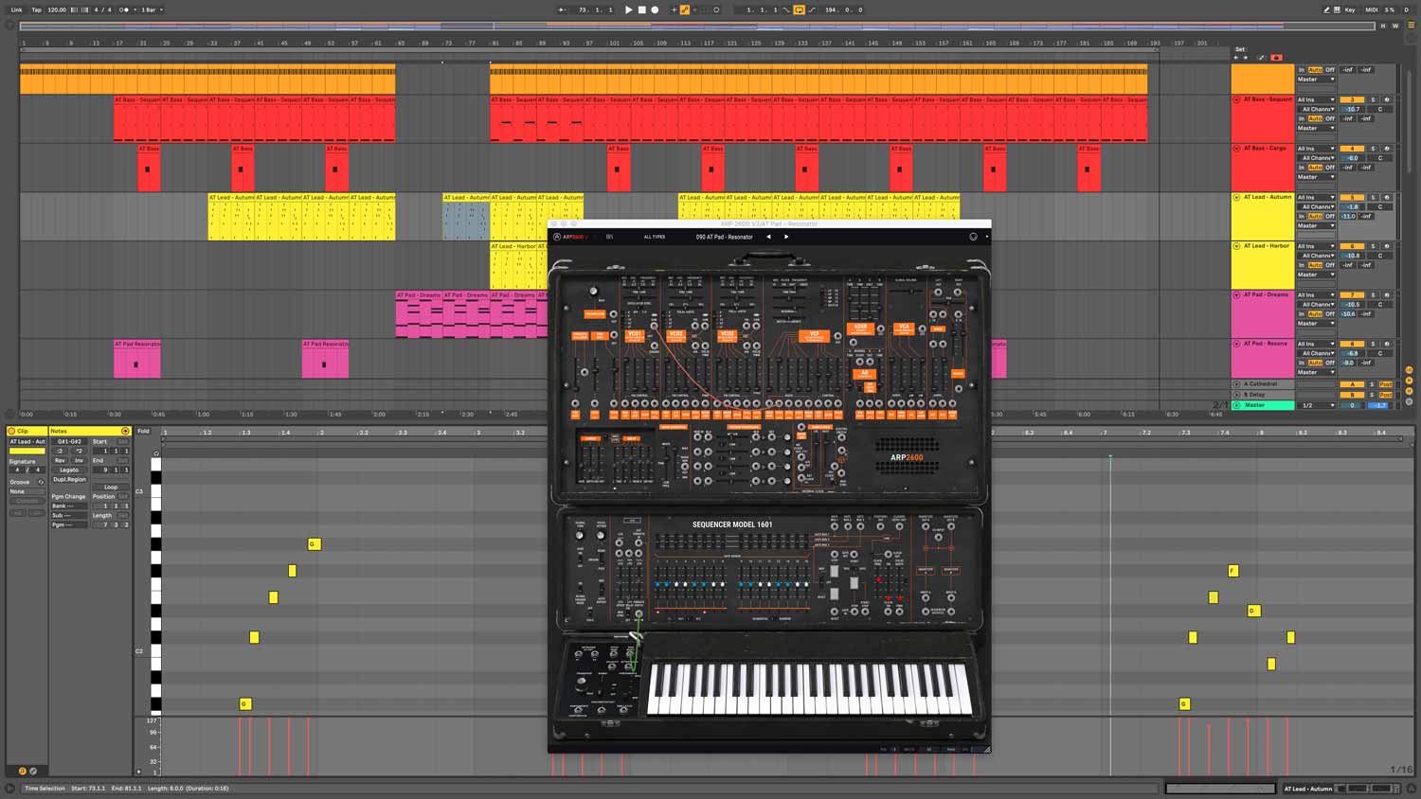The height and width of the screenshot is (799, 1421).
Task: Solo the AT Bass - Cargo track
Action: click(1373, 149)
